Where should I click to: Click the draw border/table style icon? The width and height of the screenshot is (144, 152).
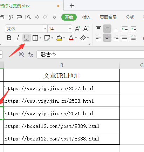(x=47, y=38)
